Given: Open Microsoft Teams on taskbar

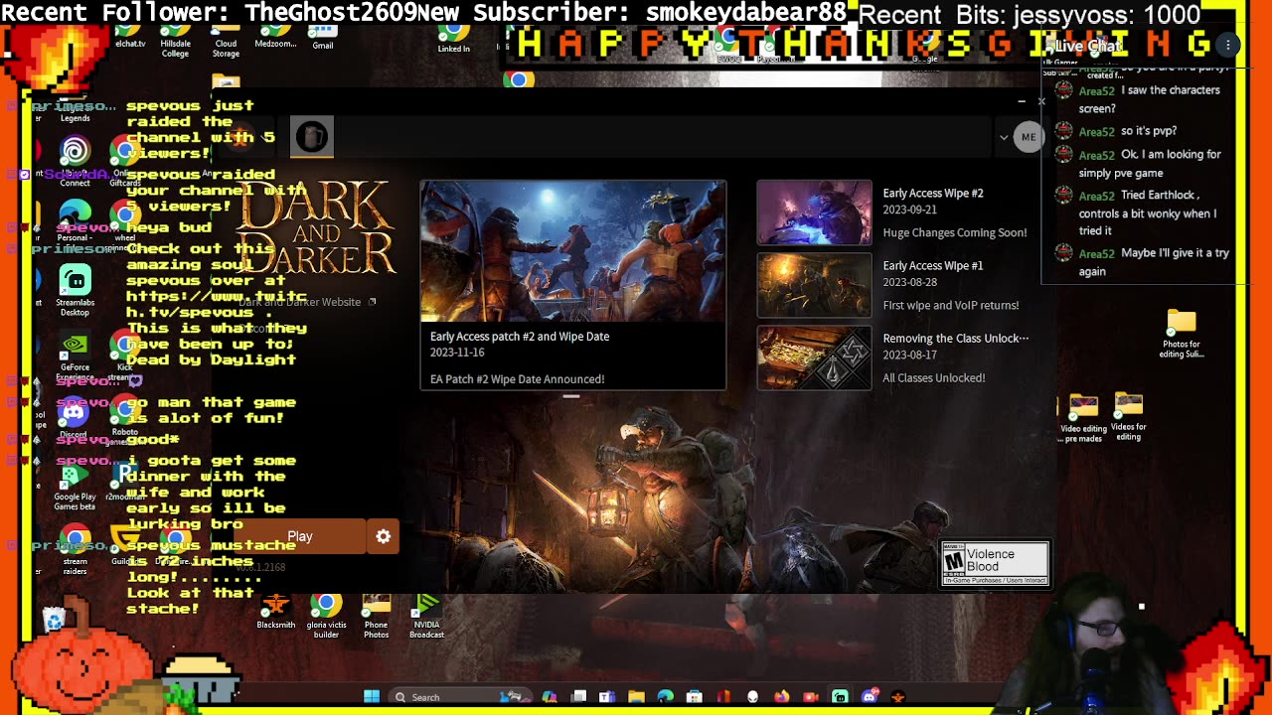Looking at the screenshot, I should [x=607, y=697].
